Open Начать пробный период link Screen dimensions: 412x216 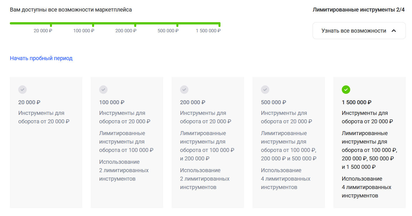click(x=41, y=58)
